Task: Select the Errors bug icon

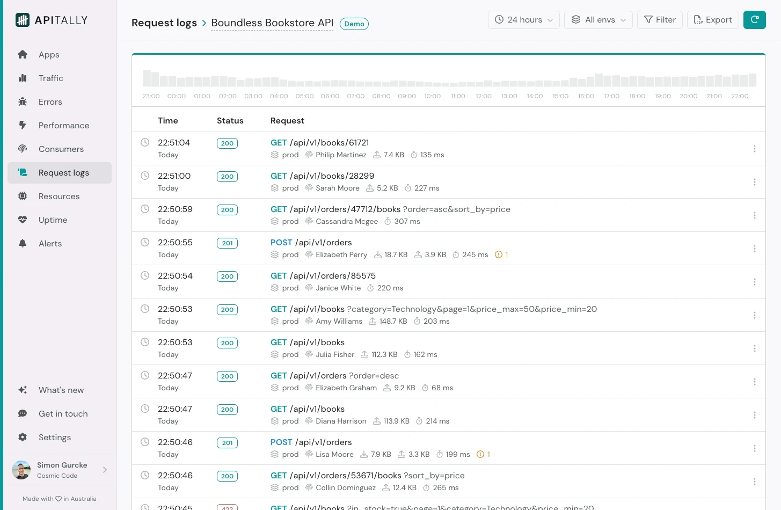Action: tap(24, 101)
